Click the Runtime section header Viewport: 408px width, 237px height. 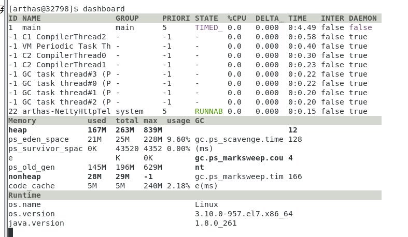24,195
